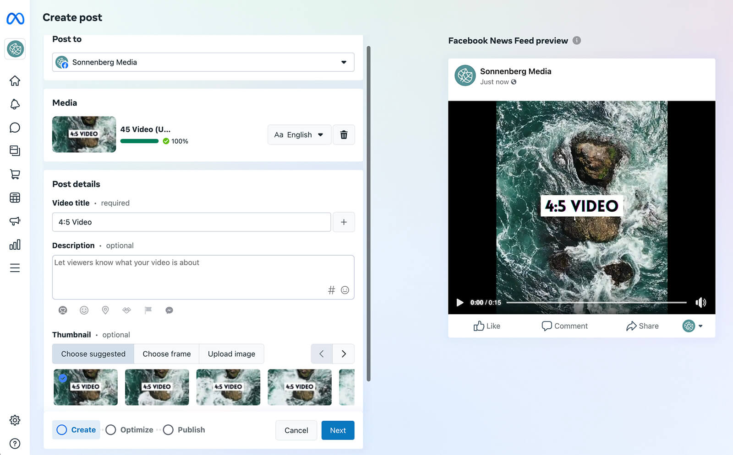Add location pin icon
This screenshot has height=455, width=733.
pos(105,310)
